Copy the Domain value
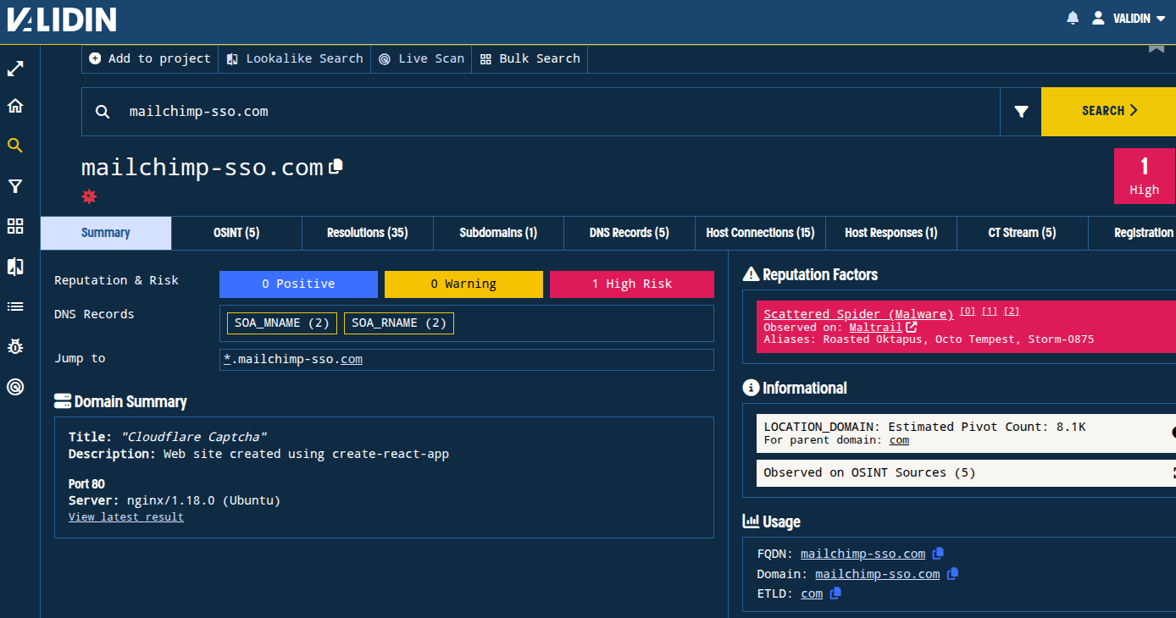This screenshot has height=618, width=1176. [952, 574]
